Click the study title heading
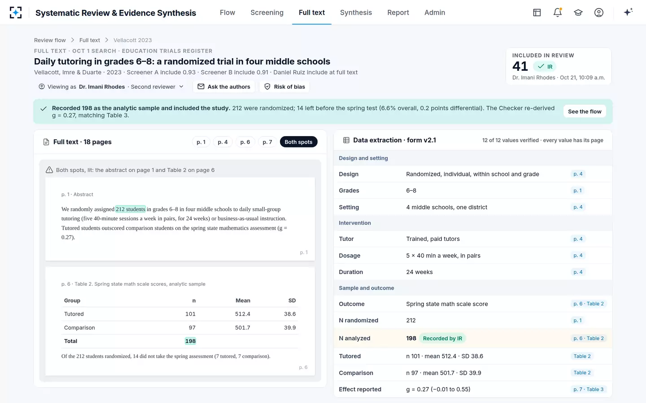 182,61
